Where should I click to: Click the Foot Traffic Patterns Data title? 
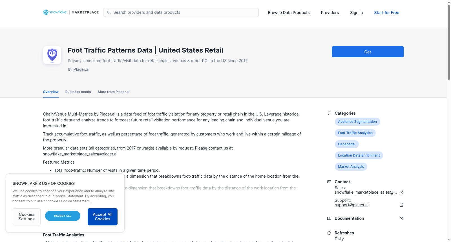(x=145, y=50)
